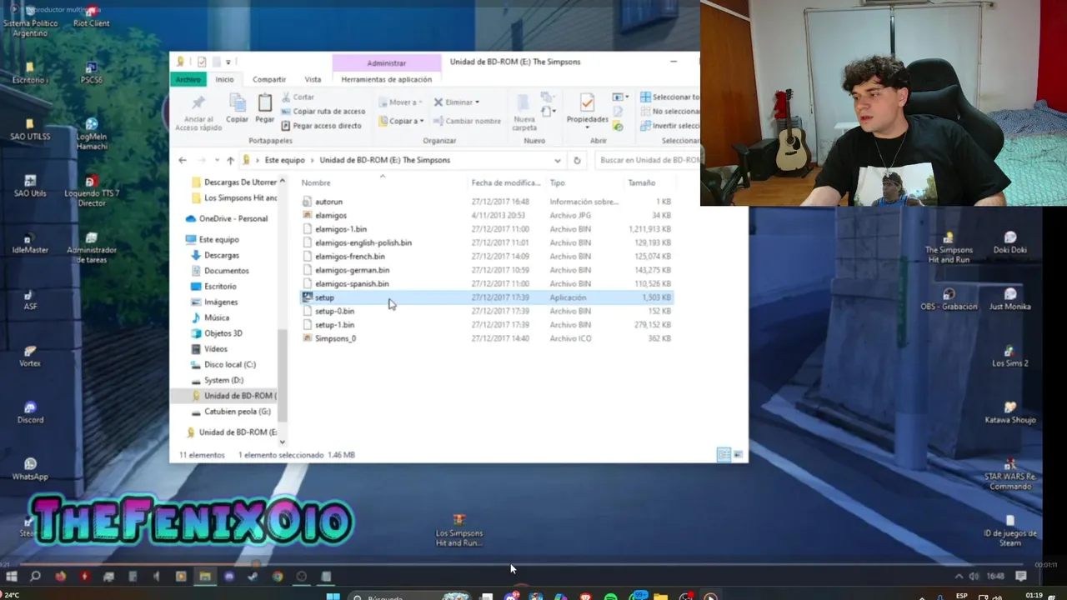The image size is (1067, 600).
Task: Open Just Monika desktop icon
Action: coord(1010,299)
